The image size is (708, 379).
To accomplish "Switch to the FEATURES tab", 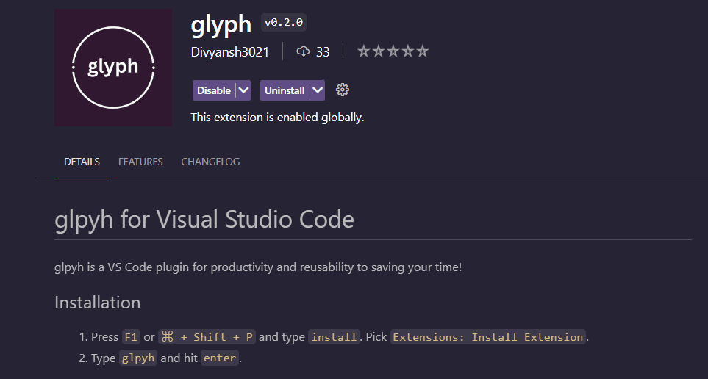I will (x=140, y=162).
